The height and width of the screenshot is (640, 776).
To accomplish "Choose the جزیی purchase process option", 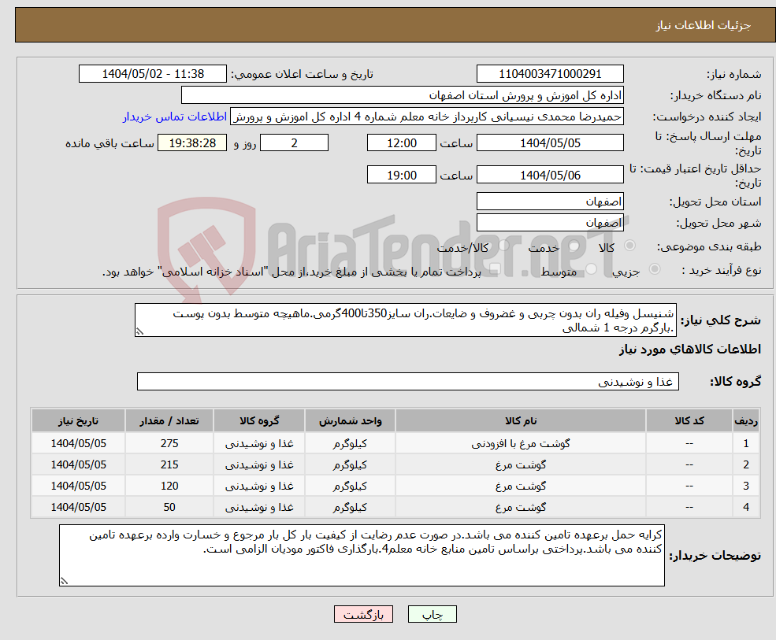I will (x=654, y=268).
